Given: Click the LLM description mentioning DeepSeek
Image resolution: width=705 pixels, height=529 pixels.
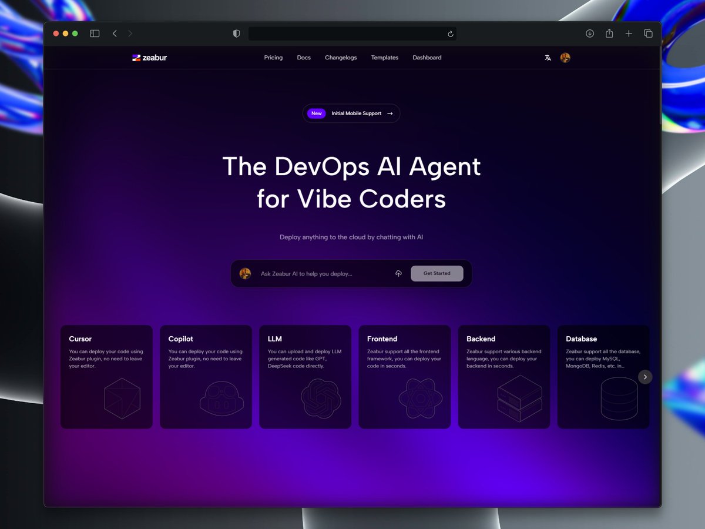Looking at the screenshot, I should click(304, 359).
